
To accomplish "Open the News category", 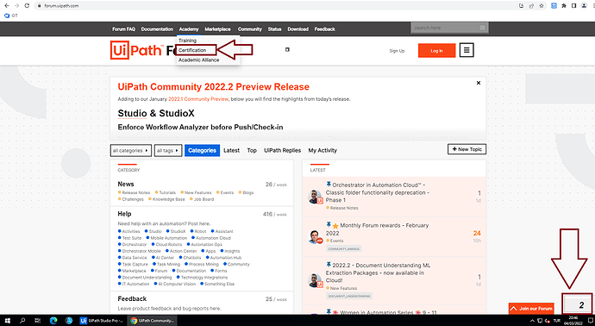I will click(x=126, y=184).
